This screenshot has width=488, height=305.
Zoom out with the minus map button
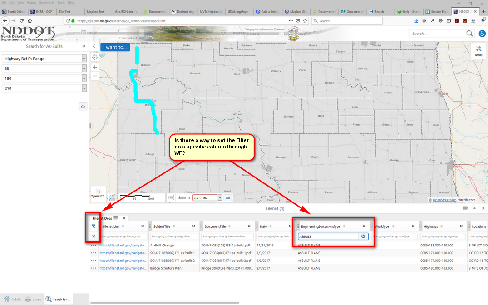tap(94, 76)
